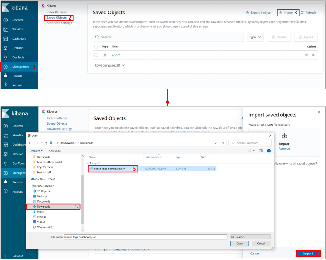Toggle the select-all checkbox in table header
The height and width of the screenshot is (260, 326).
point(96,47)
